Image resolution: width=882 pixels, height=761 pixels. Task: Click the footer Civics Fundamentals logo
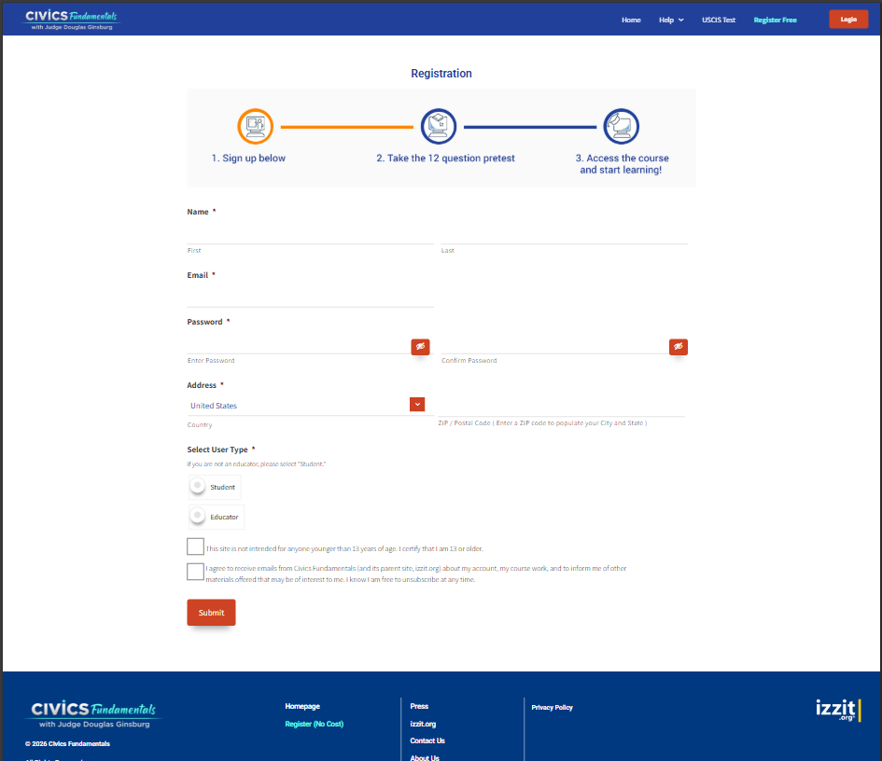point(93,714)
